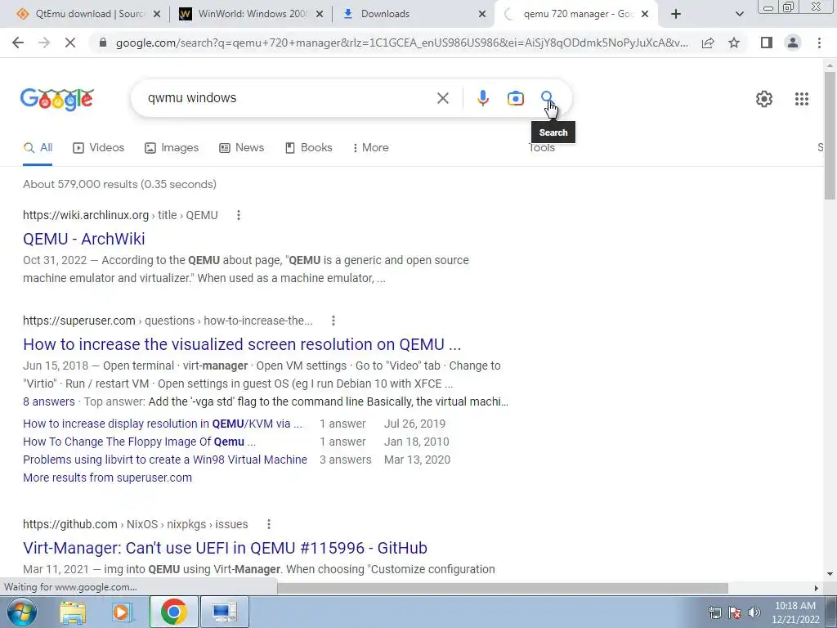The image size is (837, 628).
Task: Filter results by Videos
Action: pos(98,147)
